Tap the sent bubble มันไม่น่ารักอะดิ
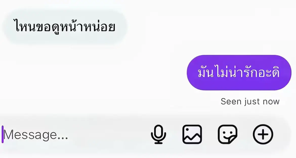Viewport: 296px width, 158px height. click(239, 72)
